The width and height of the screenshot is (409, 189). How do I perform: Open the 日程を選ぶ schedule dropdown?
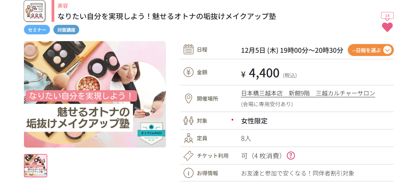(x=371, y=50)
